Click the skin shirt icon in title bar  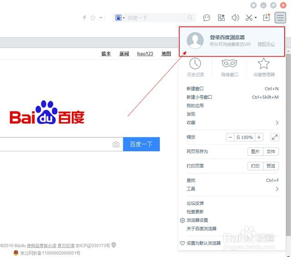pos(253,5)
